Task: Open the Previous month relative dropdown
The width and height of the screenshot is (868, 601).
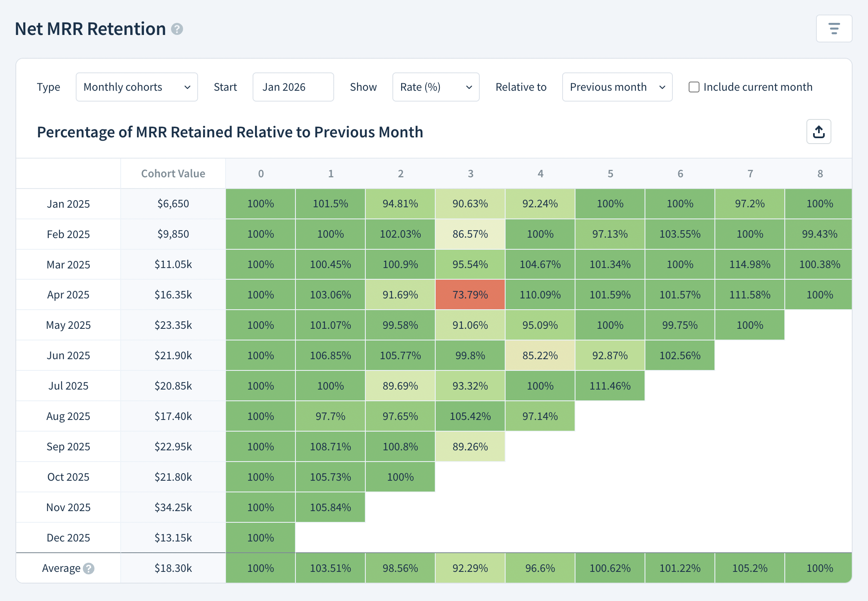Action: point(617,87)
